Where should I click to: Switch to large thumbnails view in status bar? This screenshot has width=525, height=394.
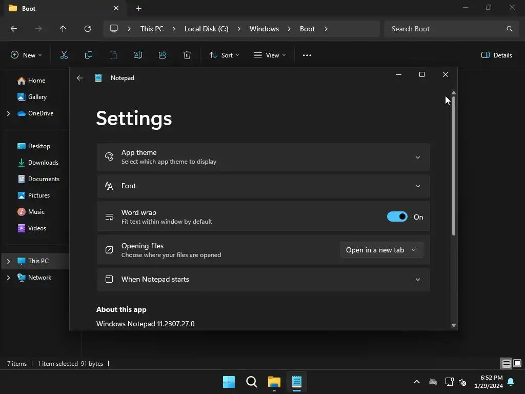point(517,363)
